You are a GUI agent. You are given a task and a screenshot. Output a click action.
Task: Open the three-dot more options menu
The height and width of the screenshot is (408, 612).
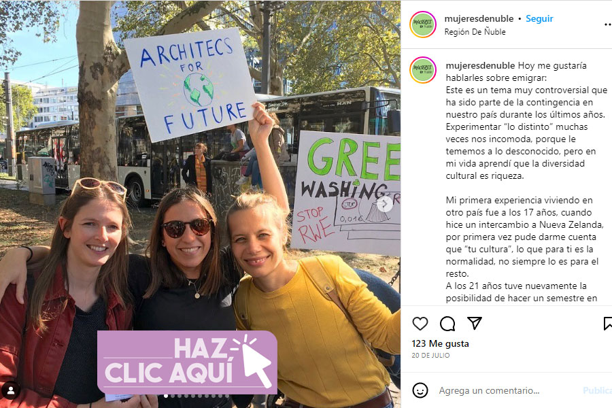(607, 24)
